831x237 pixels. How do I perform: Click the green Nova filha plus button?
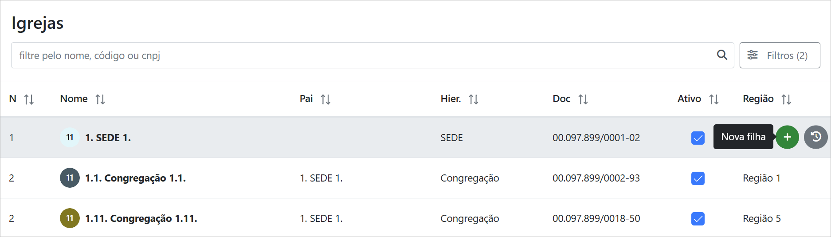point(787,137)
